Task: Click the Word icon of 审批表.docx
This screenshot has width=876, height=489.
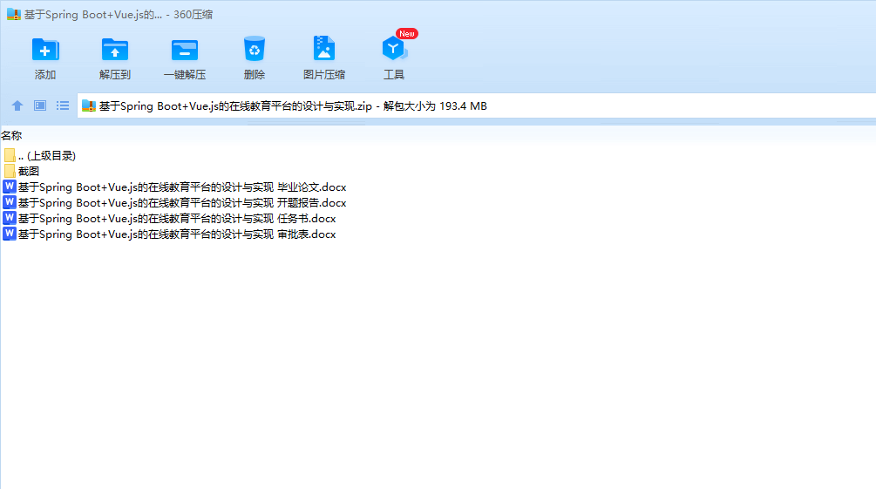Action: coord(10,234)
